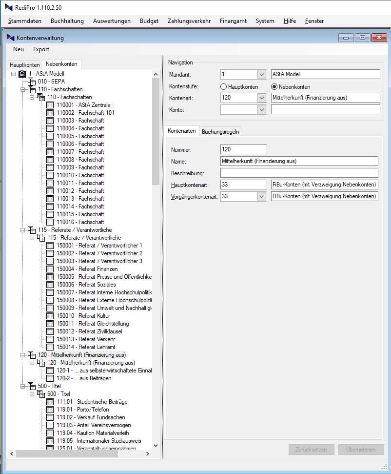
Task: Click the AStA Modell root mandant icon
Action: tap(22, 74)
